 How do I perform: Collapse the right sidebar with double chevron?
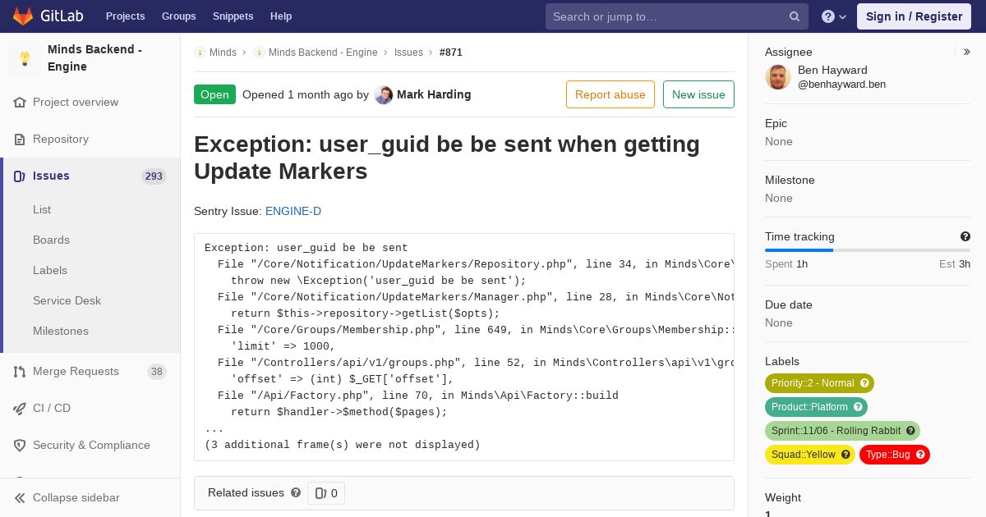967,52
